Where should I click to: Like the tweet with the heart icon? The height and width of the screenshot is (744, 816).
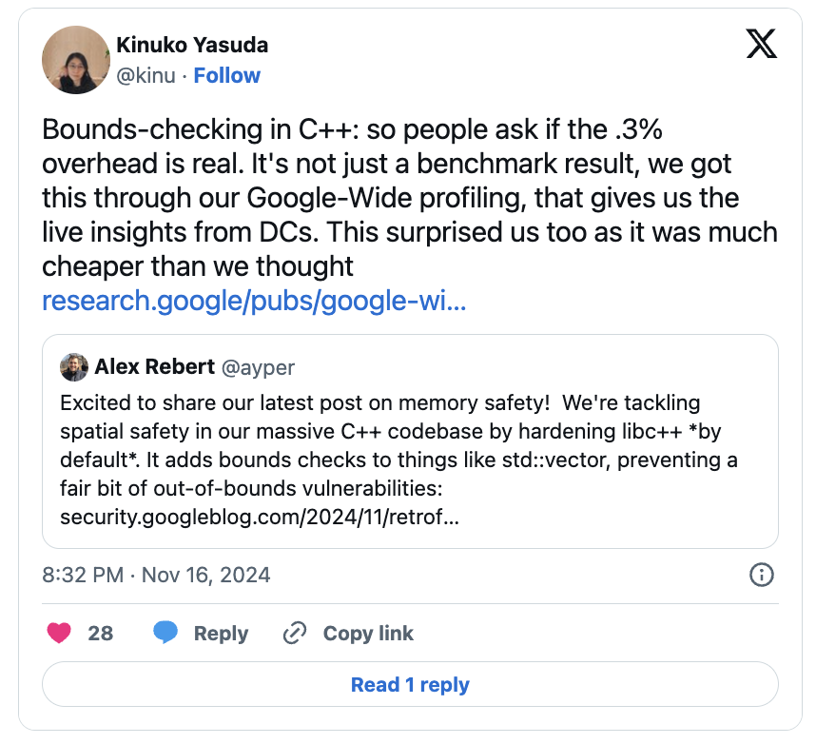point(60,634)
